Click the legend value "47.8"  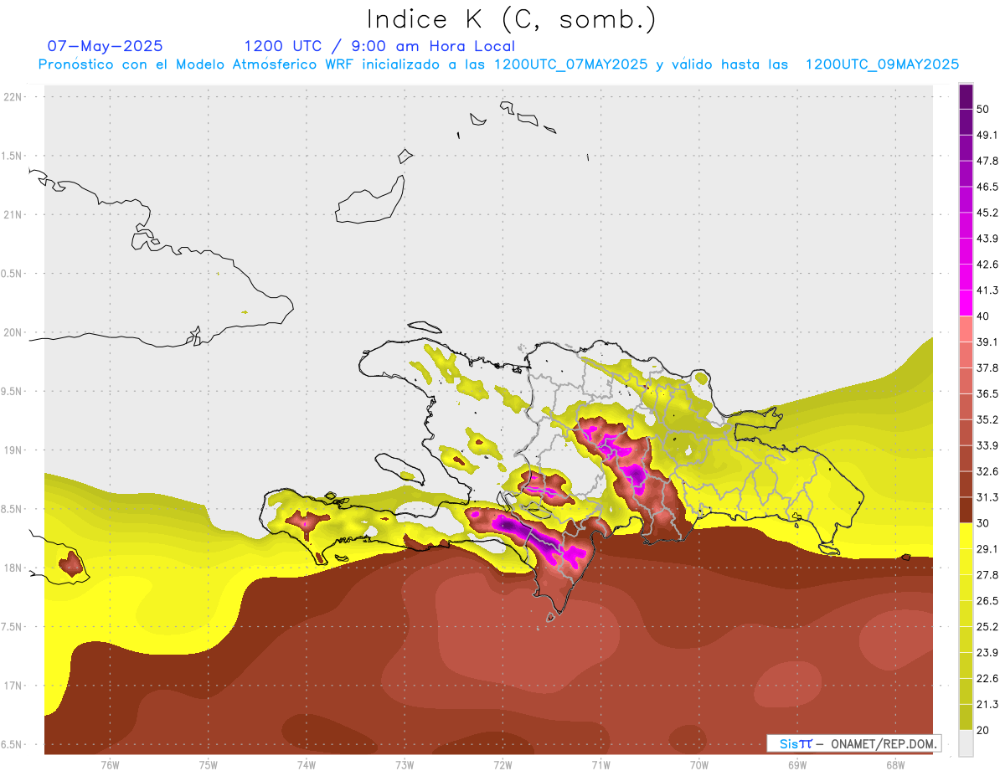(987, 161)
